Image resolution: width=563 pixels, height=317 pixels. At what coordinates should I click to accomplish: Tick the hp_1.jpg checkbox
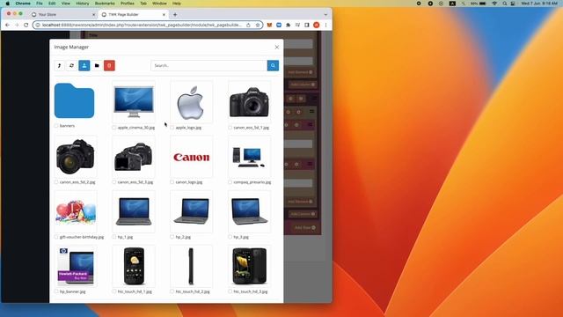(x=114, y=237)
